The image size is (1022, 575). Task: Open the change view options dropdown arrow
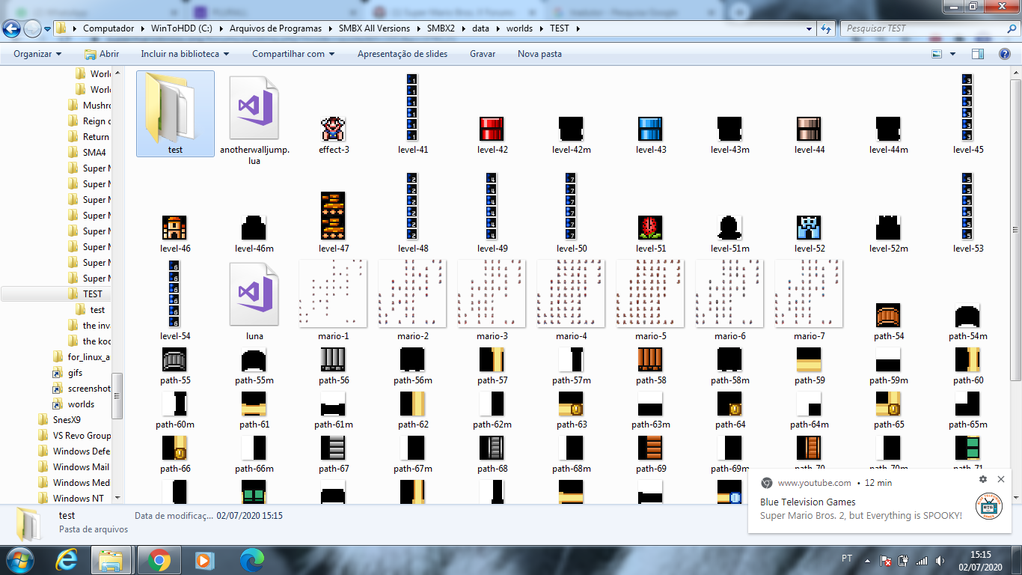(x=952, y=54)
